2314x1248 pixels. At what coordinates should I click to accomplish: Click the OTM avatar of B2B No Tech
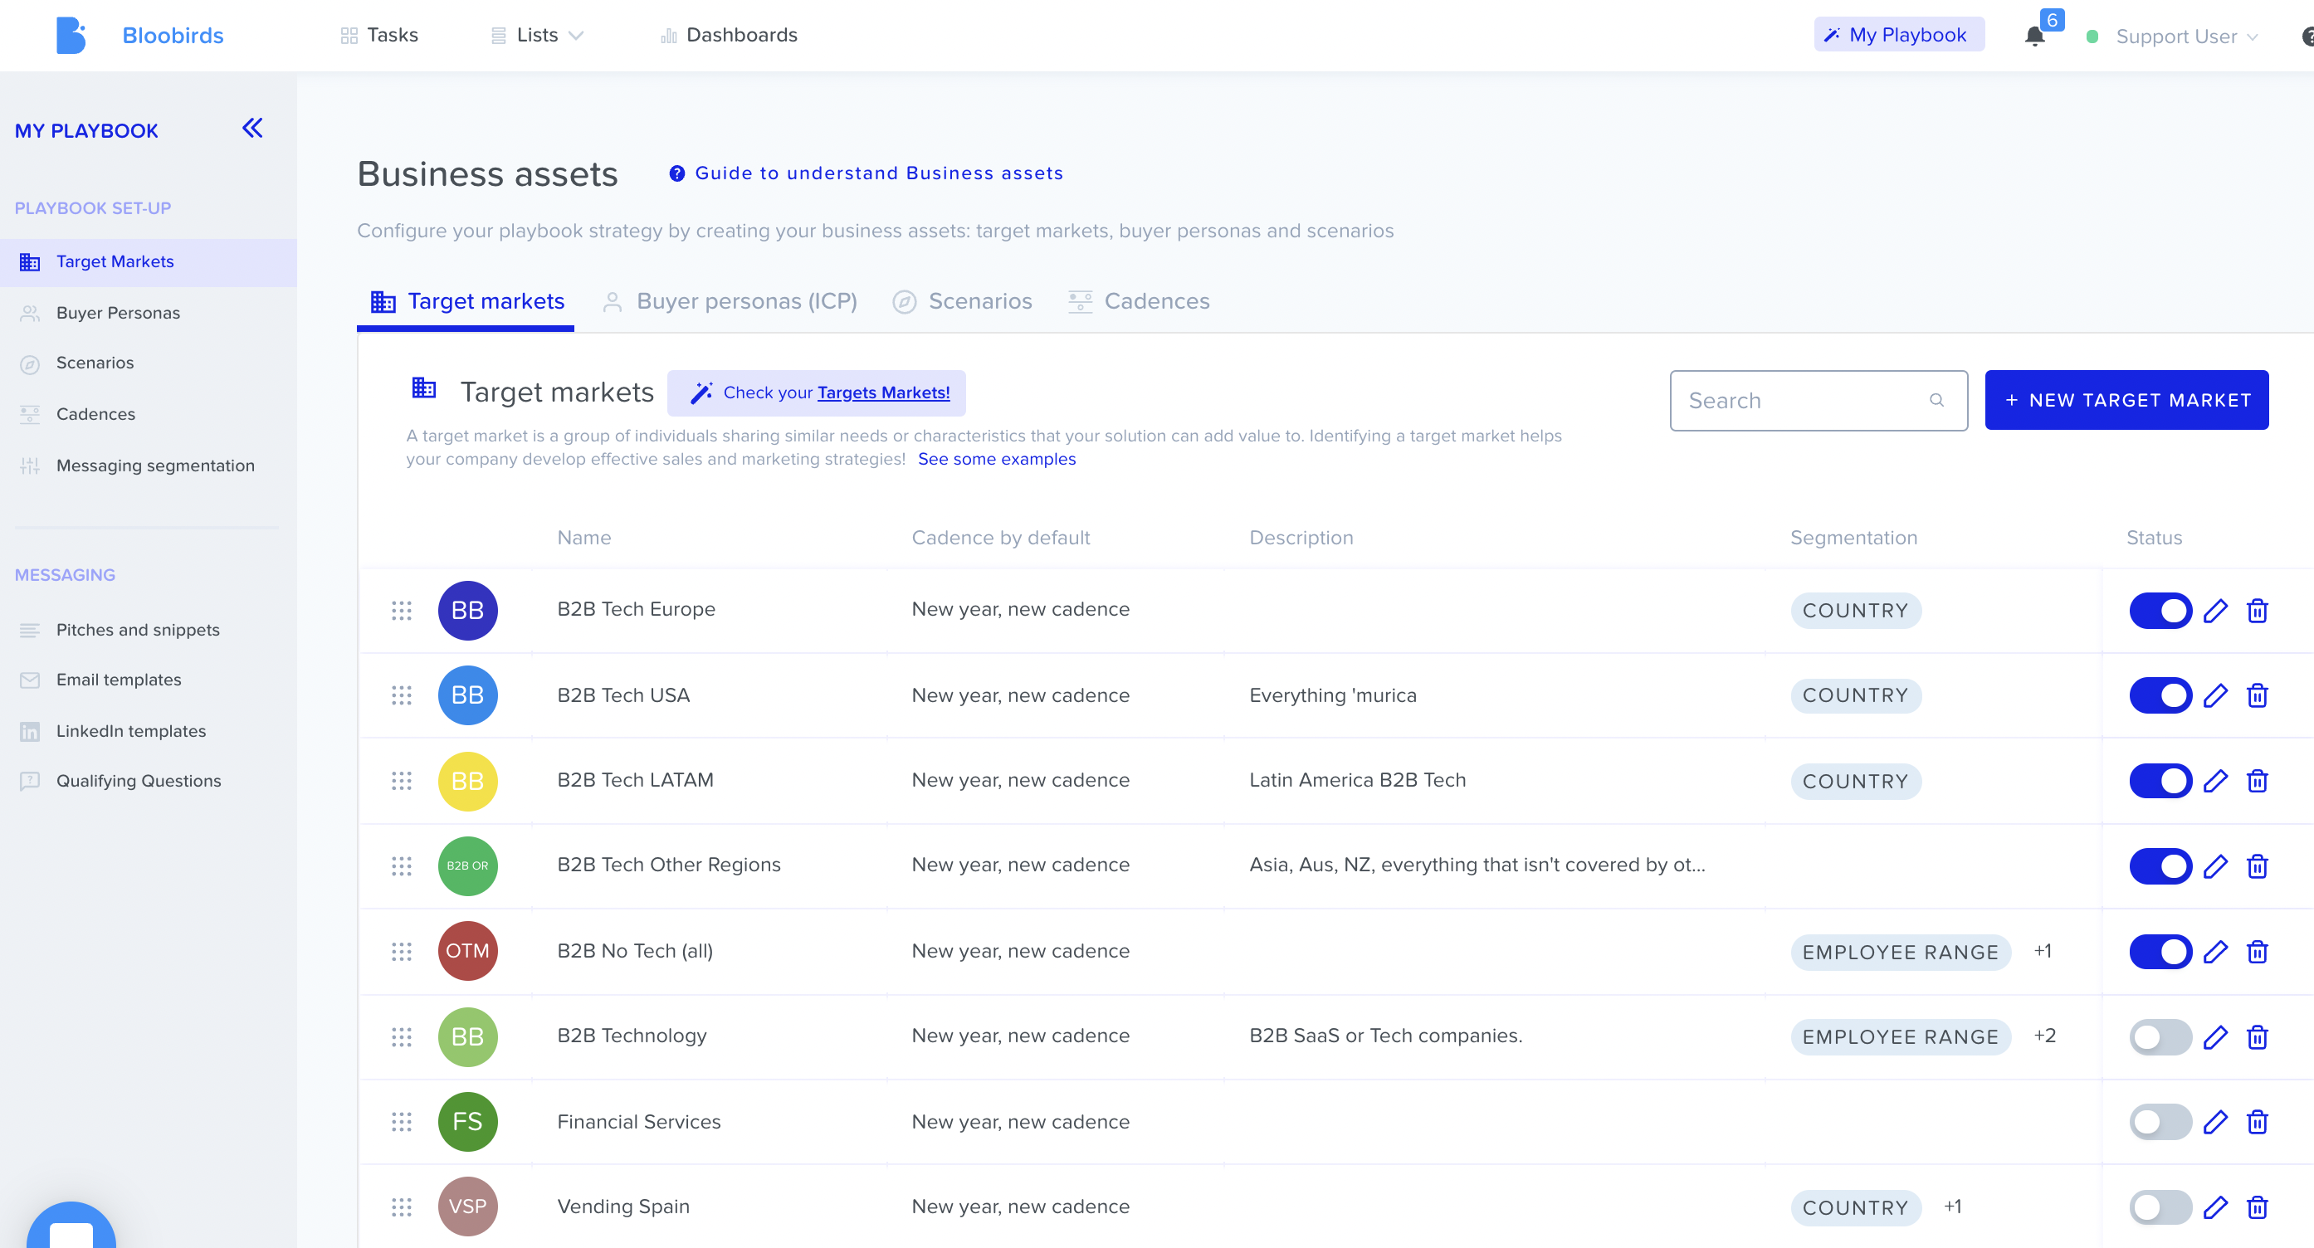point(467,951)
